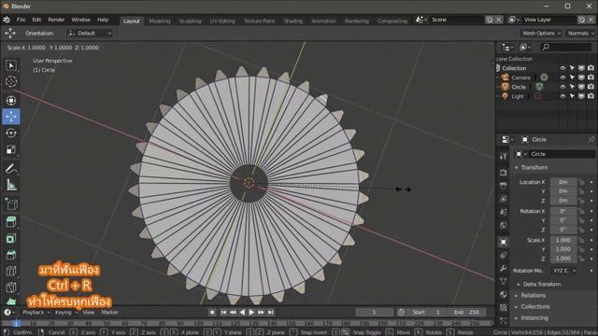
Task: Open the Object properties tab
Action: pyautogui.click(x=504, y=242)
